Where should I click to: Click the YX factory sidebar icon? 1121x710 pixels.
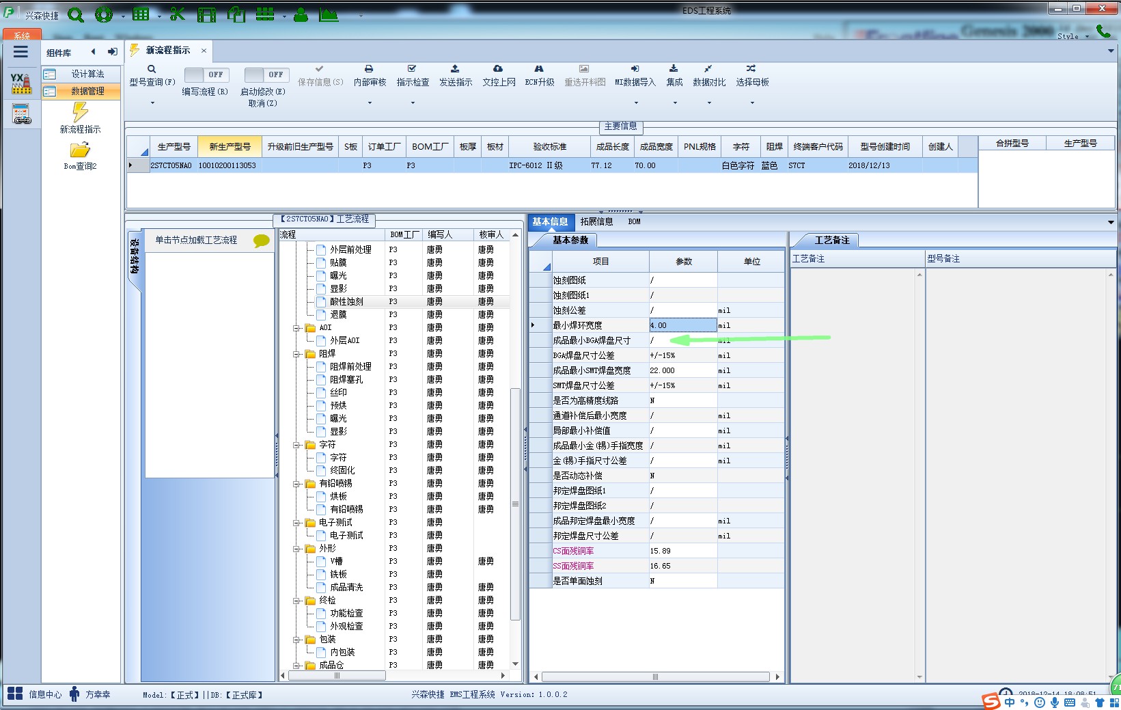[21, 83]
